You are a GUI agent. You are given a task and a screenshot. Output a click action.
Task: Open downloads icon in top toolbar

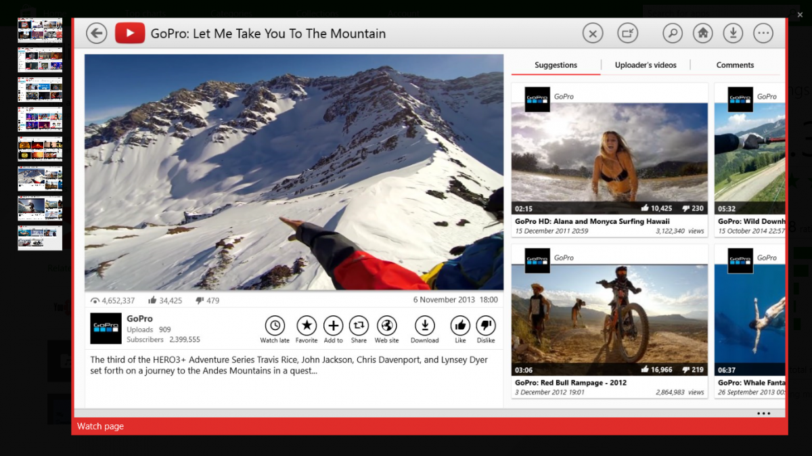[733, 33]
